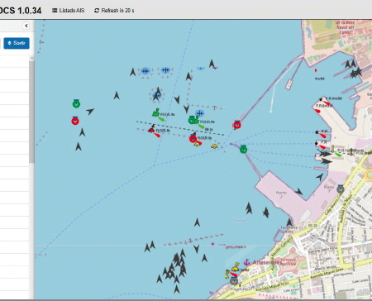Collapse the side panel with the chevron
The height and width of the screenshot is (301, 372).
(26, 26)
